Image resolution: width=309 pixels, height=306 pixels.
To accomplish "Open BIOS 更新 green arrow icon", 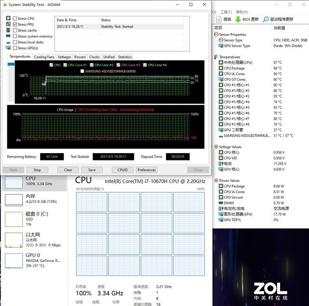I will [x=238, y=19].
